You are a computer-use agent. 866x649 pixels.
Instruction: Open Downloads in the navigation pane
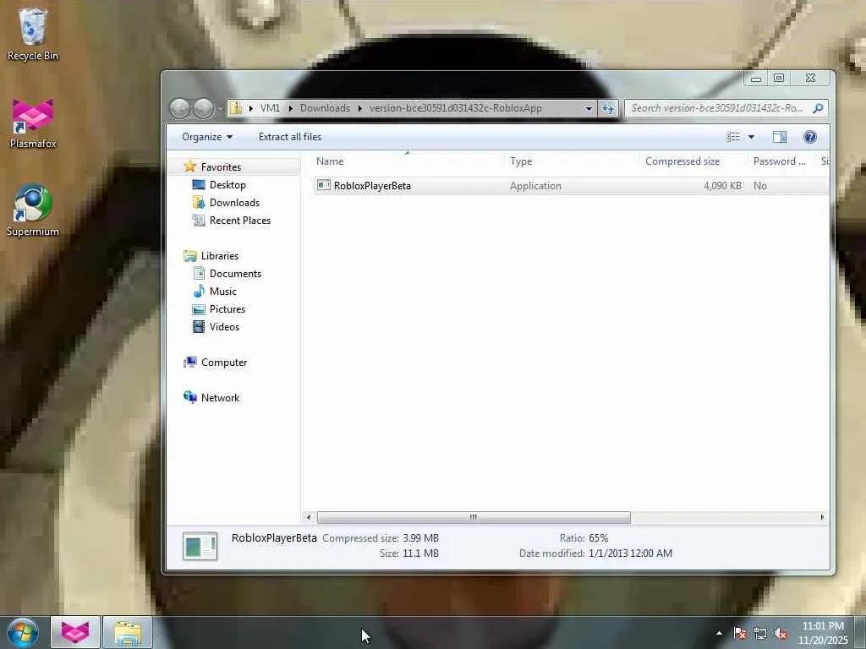234,203
